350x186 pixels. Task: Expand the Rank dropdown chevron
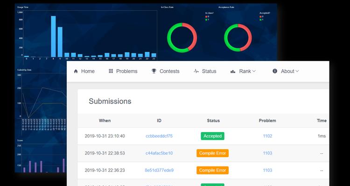[254, 71]
